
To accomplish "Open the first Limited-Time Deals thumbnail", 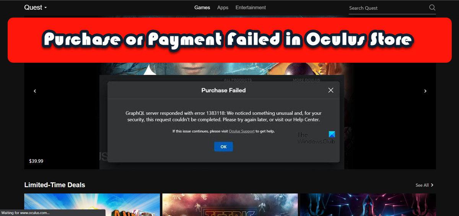I will [x=92, y=205].
